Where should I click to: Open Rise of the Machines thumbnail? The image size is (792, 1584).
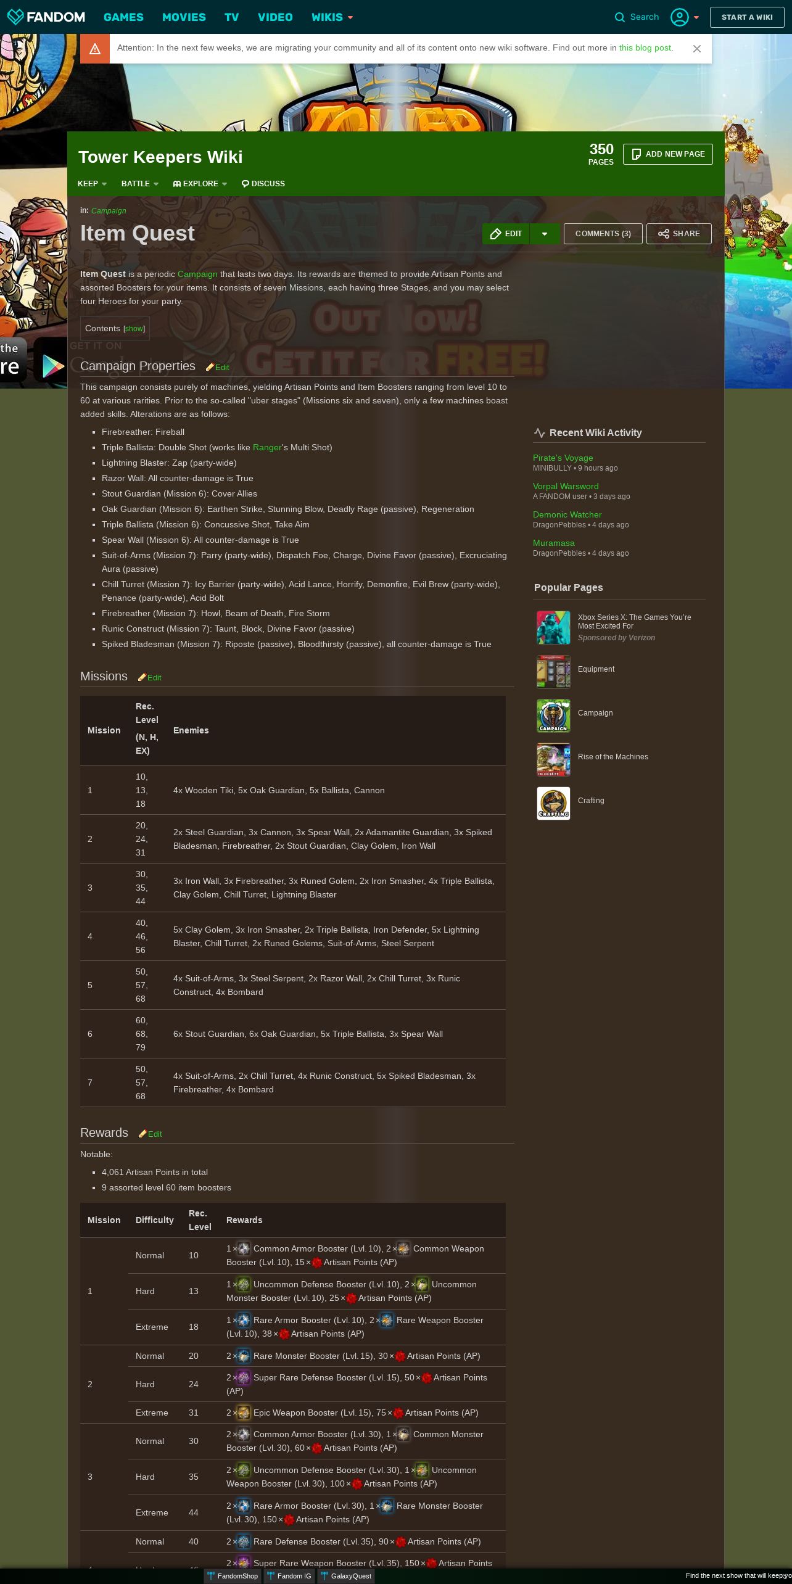coord(553,759)
